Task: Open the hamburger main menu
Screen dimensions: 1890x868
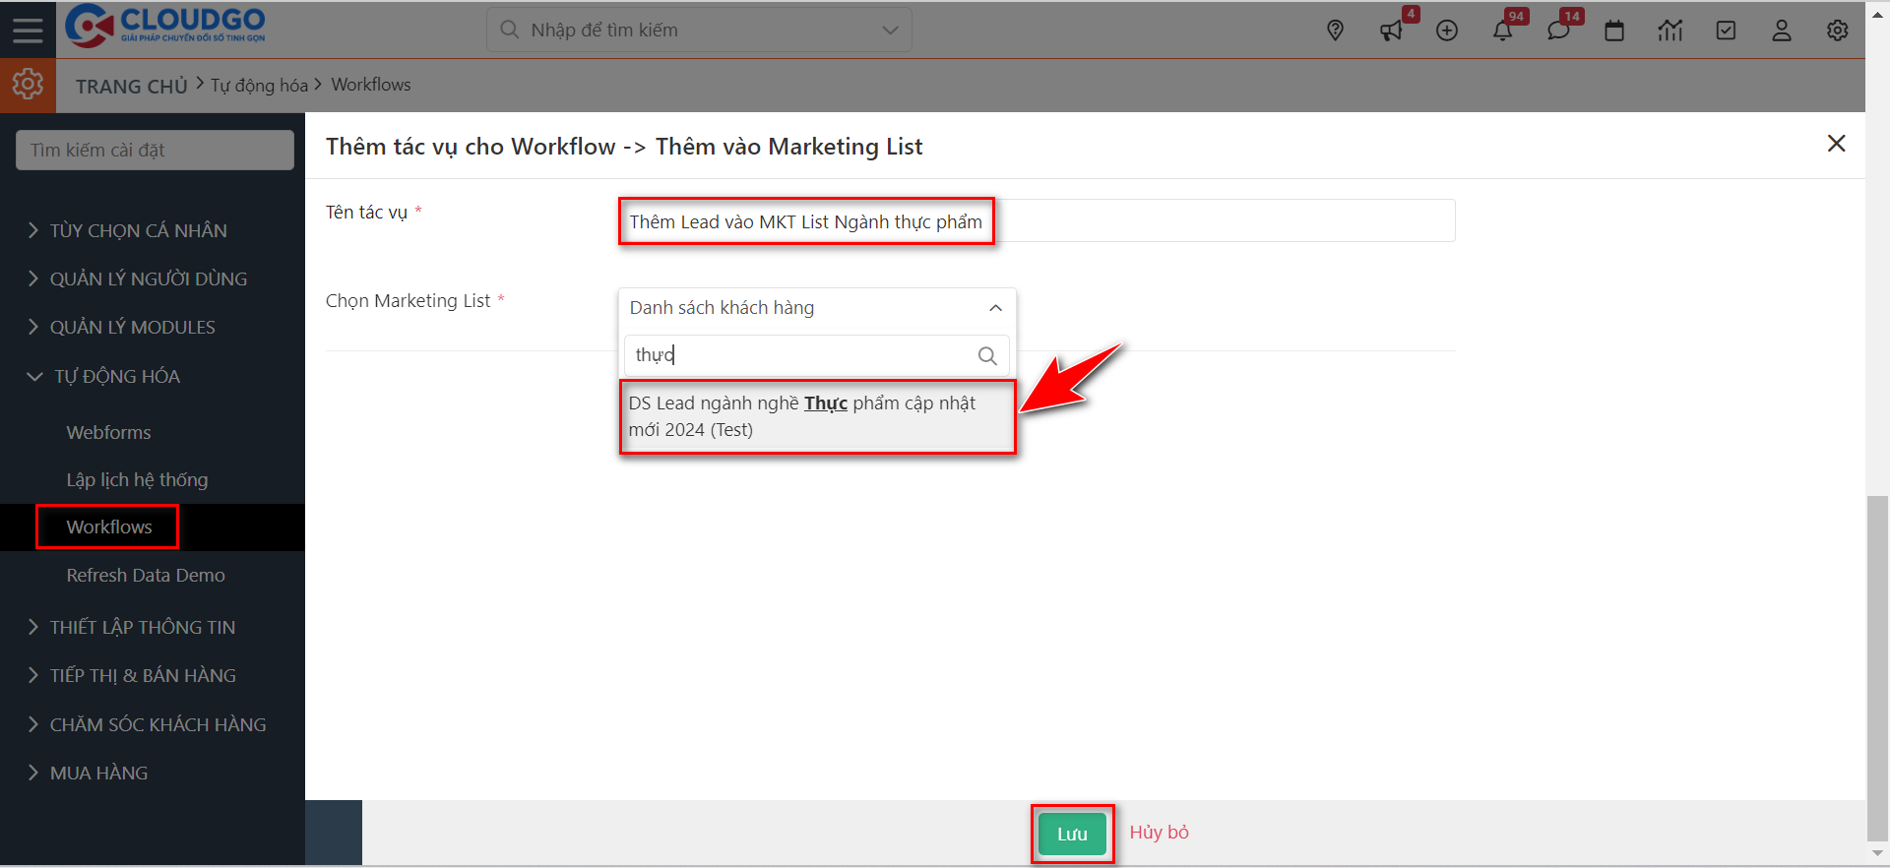Action: [28, 30]
